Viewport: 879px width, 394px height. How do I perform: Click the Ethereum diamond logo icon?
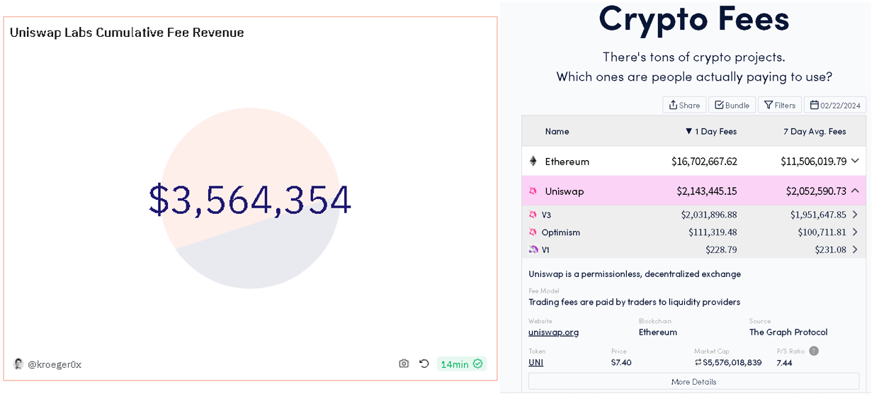(x=533, y=161)
